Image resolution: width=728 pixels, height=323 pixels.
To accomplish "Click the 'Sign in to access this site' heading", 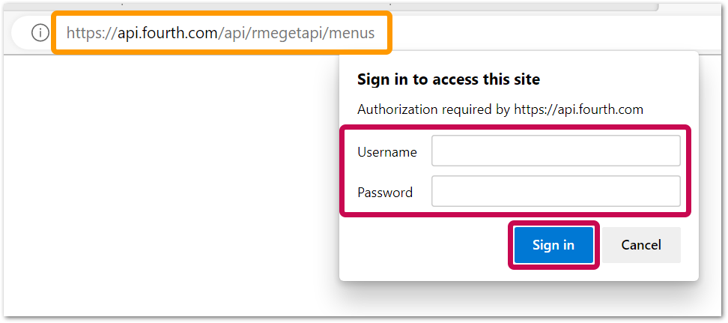I will pos(449,79).
